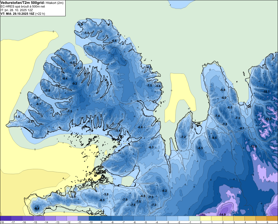This screenshot has width=278, height=224.
Task: Click the '-8.3' temperature label
Action: pos(200,148)
